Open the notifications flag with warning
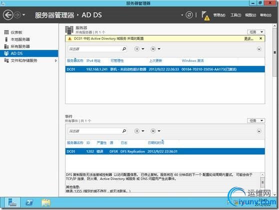This screenshot has height=210, width=279. (x=205, y=15)
